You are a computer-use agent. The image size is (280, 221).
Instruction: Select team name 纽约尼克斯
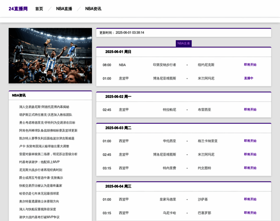206,65
